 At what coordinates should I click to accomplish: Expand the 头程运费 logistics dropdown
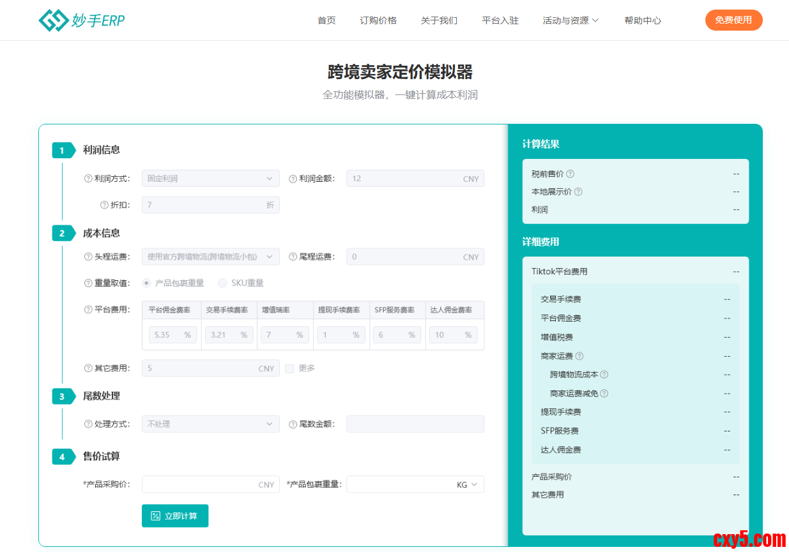tap(210, 257)
